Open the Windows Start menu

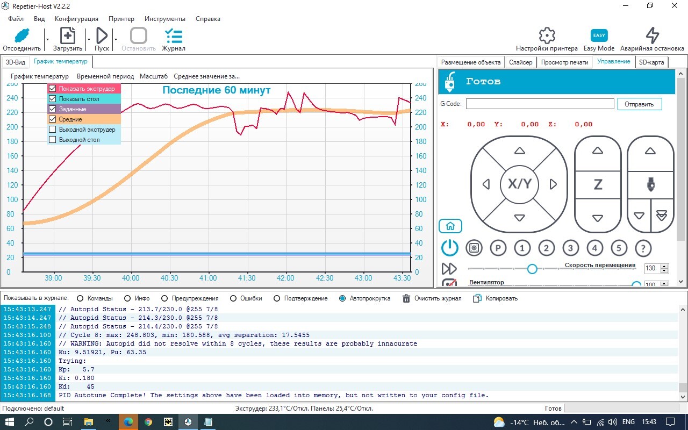click(x=11, y=422)
